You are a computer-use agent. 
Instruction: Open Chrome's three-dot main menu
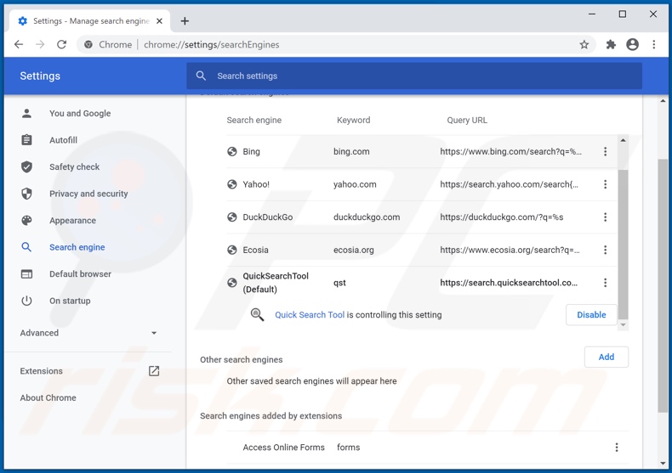pyautogui.click(x=653, y=44)
